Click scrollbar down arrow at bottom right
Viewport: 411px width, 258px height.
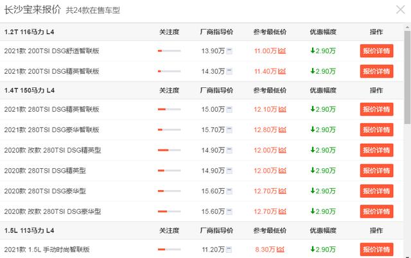(x=408, y=256)
